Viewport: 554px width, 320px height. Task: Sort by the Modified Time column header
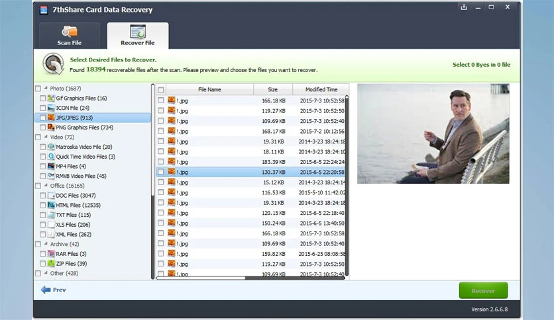321,89
